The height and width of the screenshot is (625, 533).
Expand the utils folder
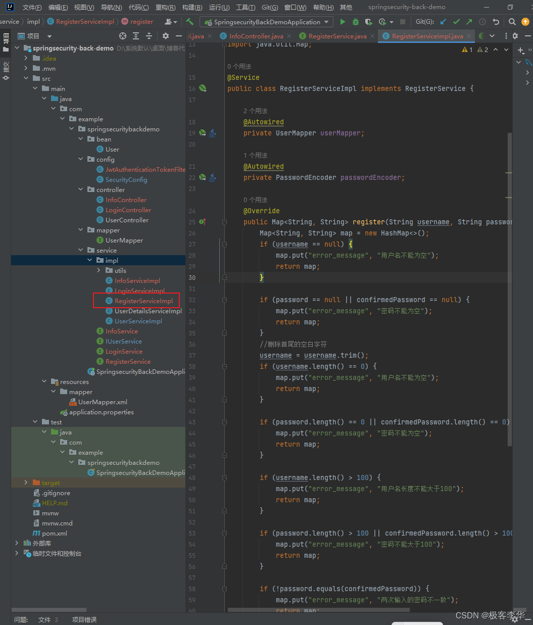(x=99, y=270)
